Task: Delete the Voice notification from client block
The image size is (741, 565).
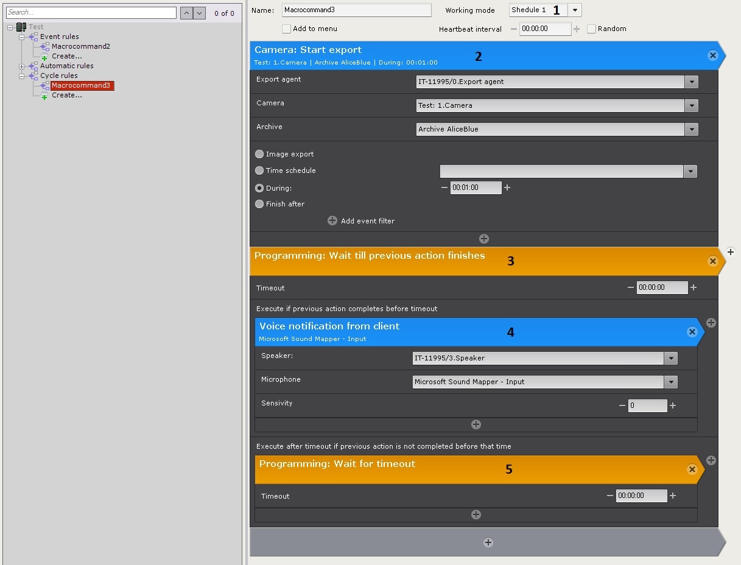Action: [692, 332]
